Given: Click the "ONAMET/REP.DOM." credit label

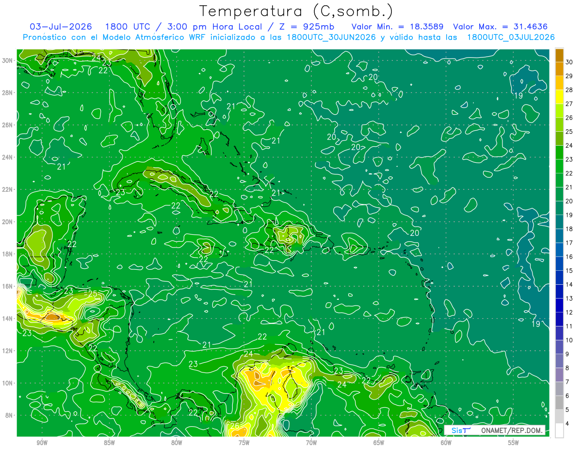Looking at the screenshot, I should coord(512,431).
